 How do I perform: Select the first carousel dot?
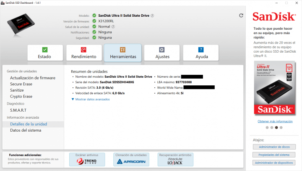[267, 128]
